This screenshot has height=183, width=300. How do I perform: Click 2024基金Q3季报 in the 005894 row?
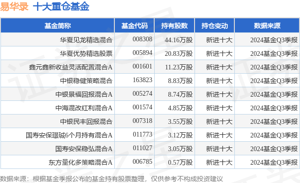click(274, 53)
